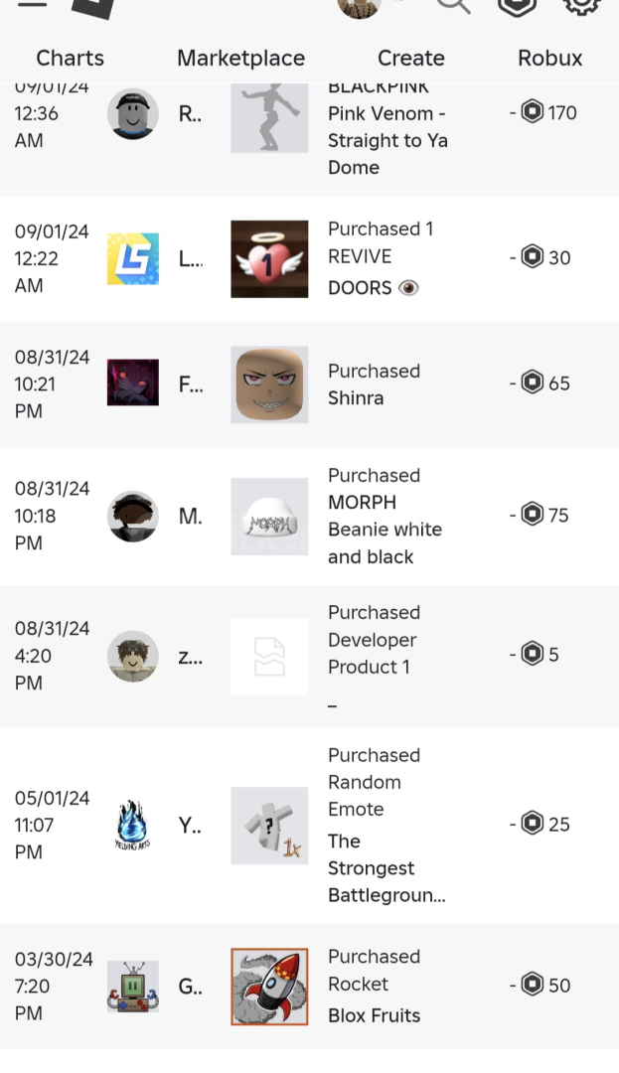Tap the Roblox logo in header
The height and width of the screenshot is (1073, 619).
pos(94,6)
